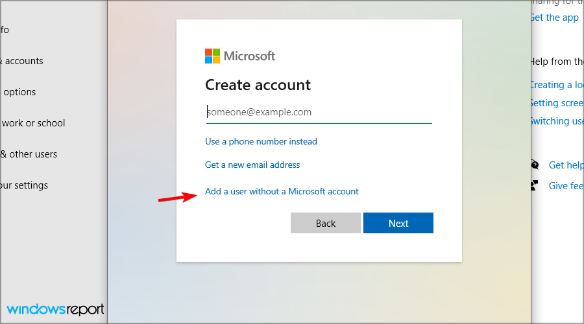This screenshot has width=584, height=324.
Task: Choose 'Add a user without a Microsoft account'
Action: click(x=282, y=191)
